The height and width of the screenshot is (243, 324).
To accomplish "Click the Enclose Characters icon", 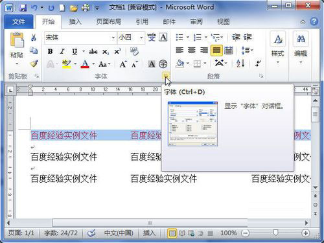I will coord(163,64).
